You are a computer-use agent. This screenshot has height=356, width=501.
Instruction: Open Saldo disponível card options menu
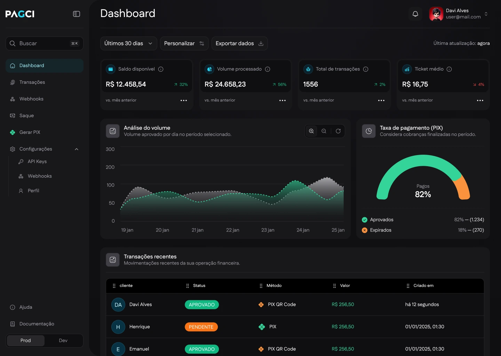pos(184,100)
